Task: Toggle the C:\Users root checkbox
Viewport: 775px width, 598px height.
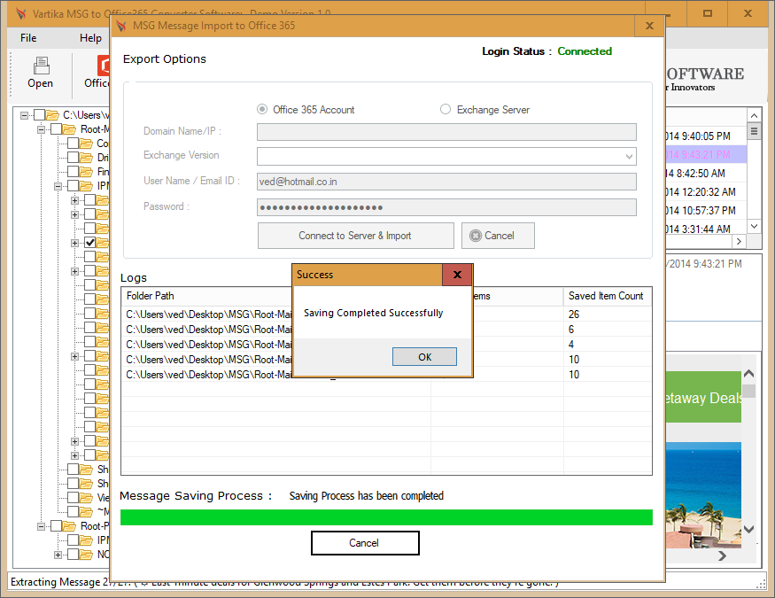Action: (40, 115)
